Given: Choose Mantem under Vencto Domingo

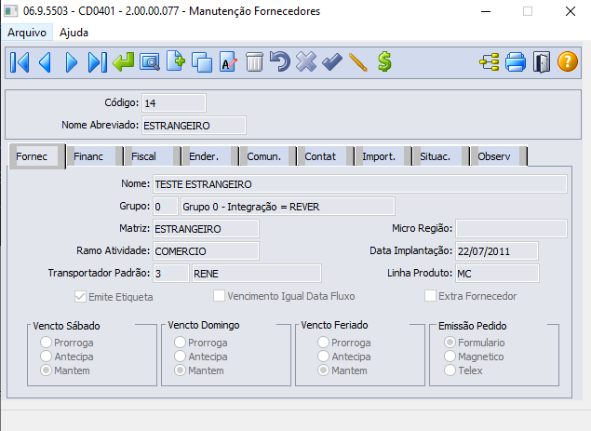Looking at the screenshot, I should pyautogui.click(x=180, y=370).
